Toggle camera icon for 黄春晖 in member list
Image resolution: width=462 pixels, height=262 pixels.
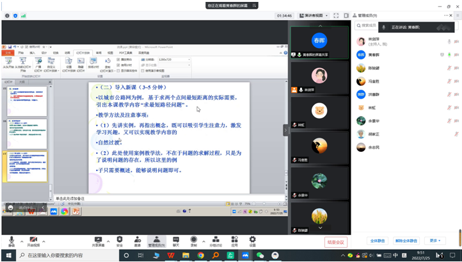(456, 55)
